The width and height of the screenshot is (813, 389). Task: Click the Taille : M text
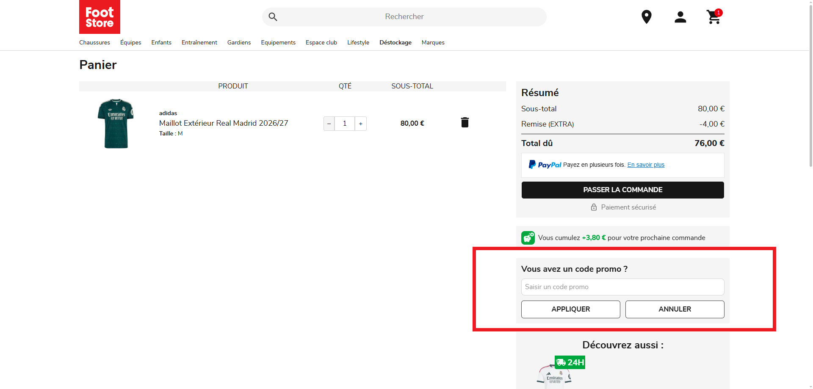click(x=171, y=133)
